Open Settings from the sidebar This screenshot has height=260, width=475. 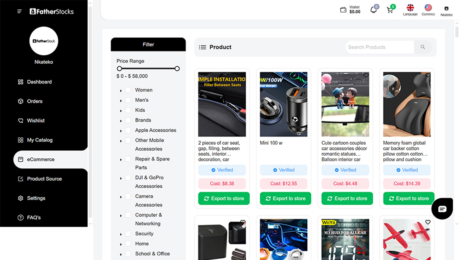point(36,198)
